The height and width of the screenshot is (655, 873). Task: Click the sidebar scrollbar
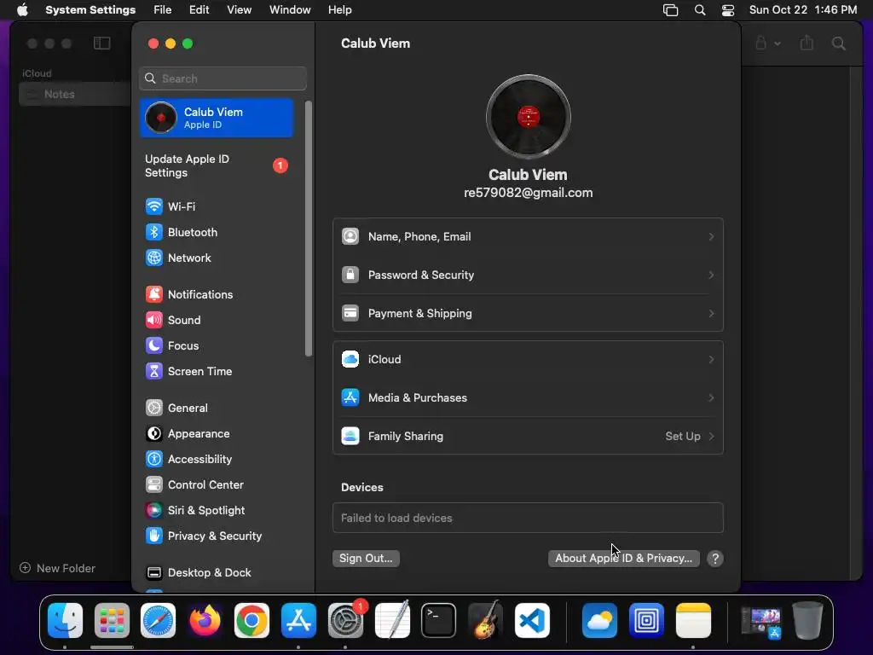point(309,229)
